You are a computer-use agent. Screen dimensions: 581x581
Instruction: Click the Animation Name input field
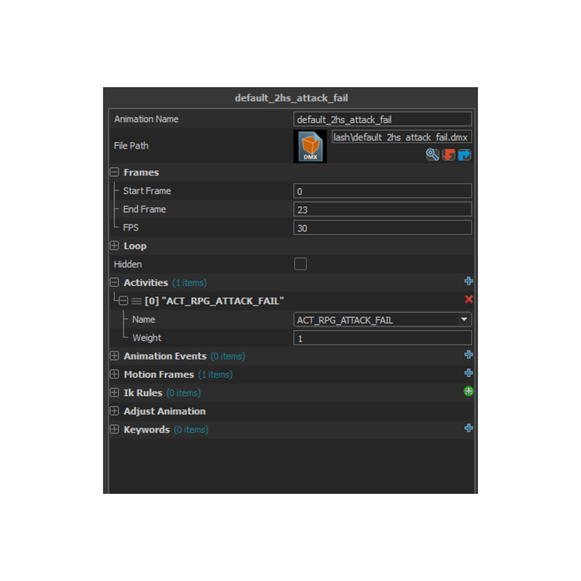[382, 119]
